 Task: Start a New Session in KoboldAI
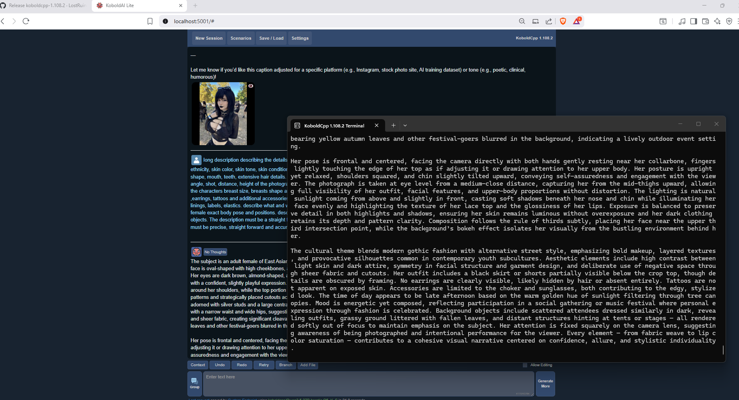click(x=209, y=38)
